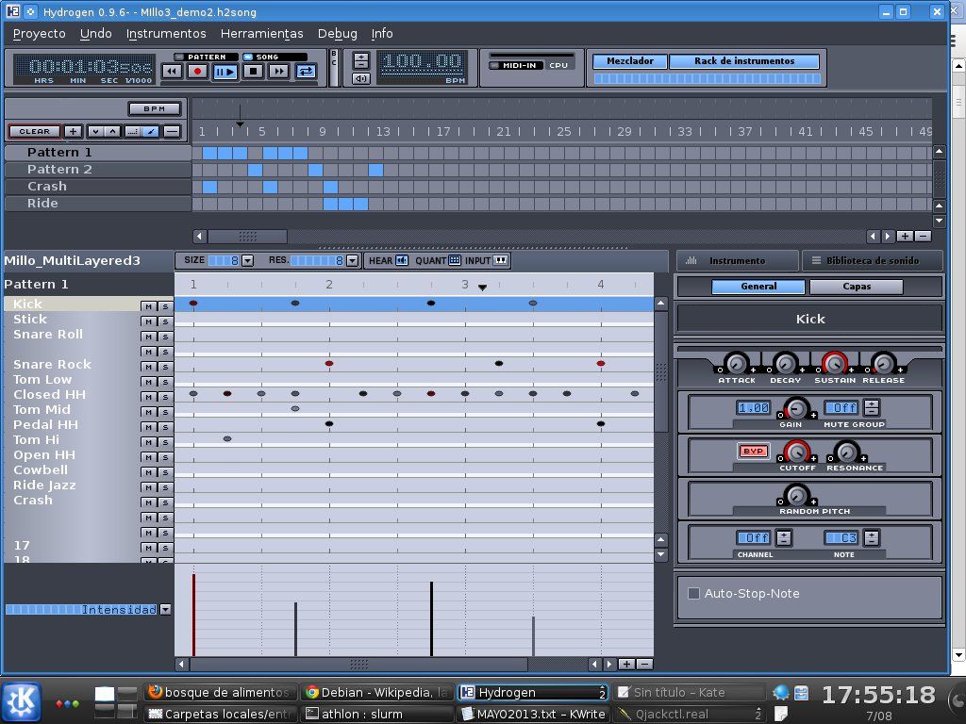
Task: Add a new pattern with the plus button
Action: [73, 131]
